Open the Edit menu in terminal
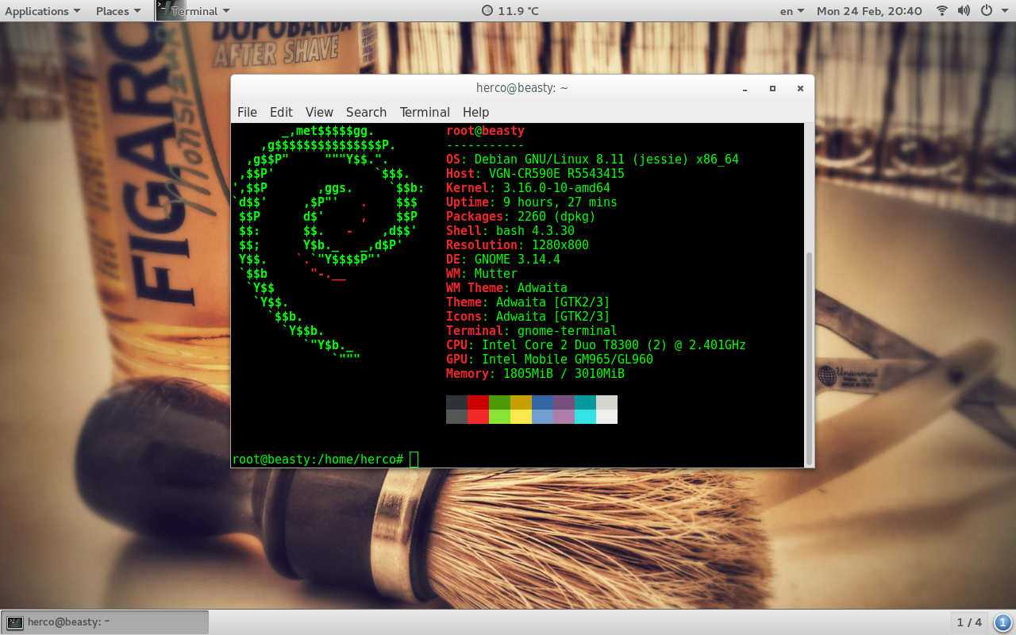The image size is (1016, 635). tap(281, 112)
